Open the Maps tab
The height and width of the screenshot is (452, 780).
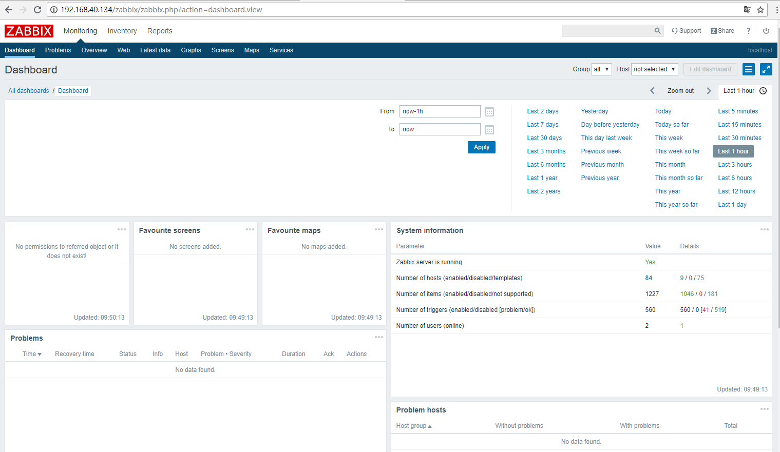[252, 50]
